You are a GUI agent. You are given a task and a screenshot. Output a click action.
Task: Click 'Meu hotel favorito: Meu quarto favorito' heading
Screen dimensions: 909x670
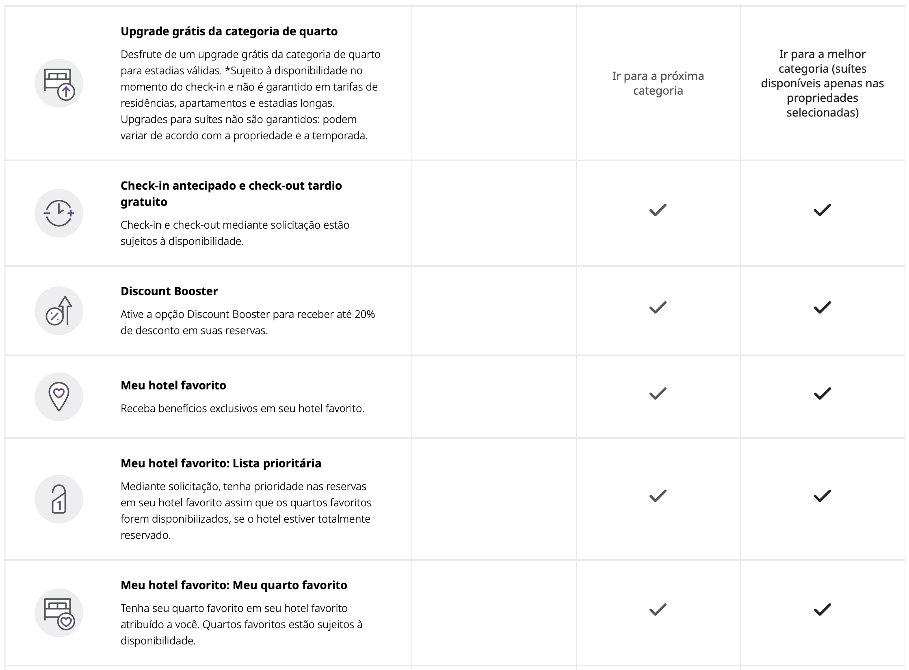tap(234, 585)
